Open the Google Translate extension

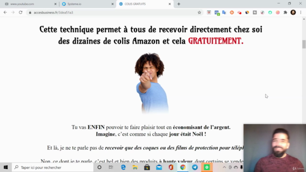pos(224,12)
